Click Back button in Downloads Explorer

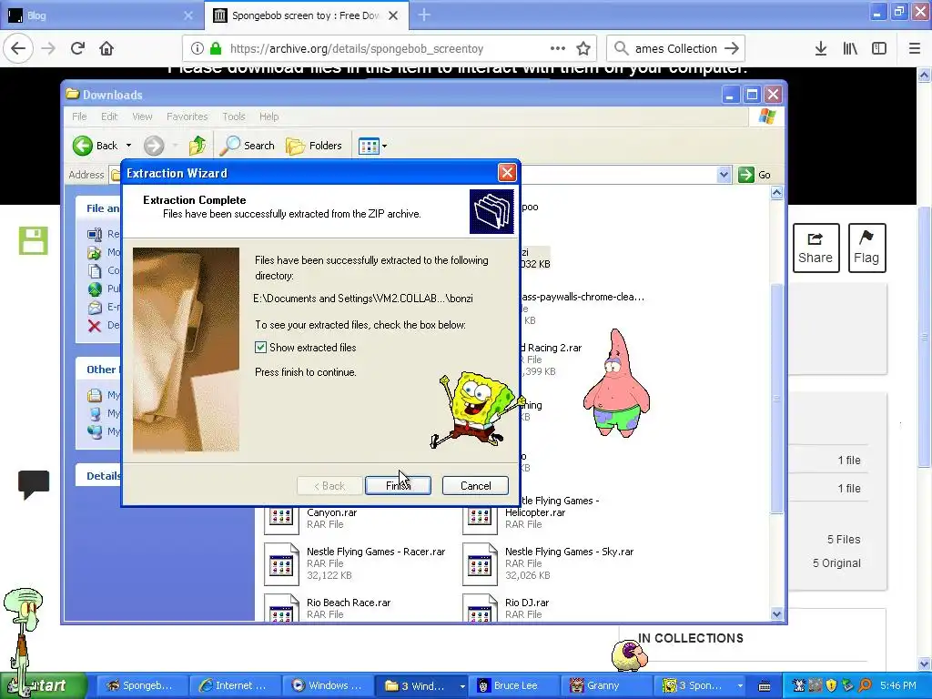(95, 146)
